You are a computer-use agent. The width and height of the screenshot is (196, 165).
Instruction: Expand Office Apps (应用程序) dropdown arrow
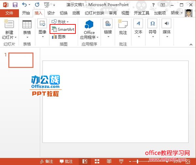pyautogui.click(x=97, y=37)
